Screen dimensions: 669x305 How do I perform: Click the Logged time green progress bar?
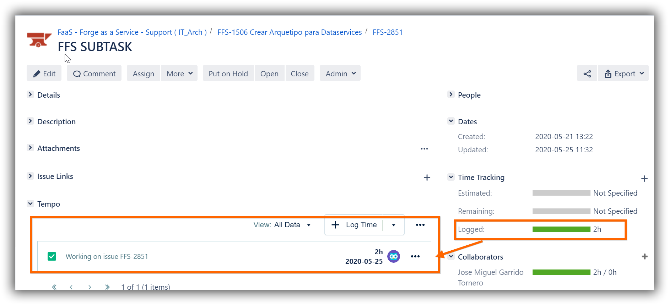click(x=561, y=229)
